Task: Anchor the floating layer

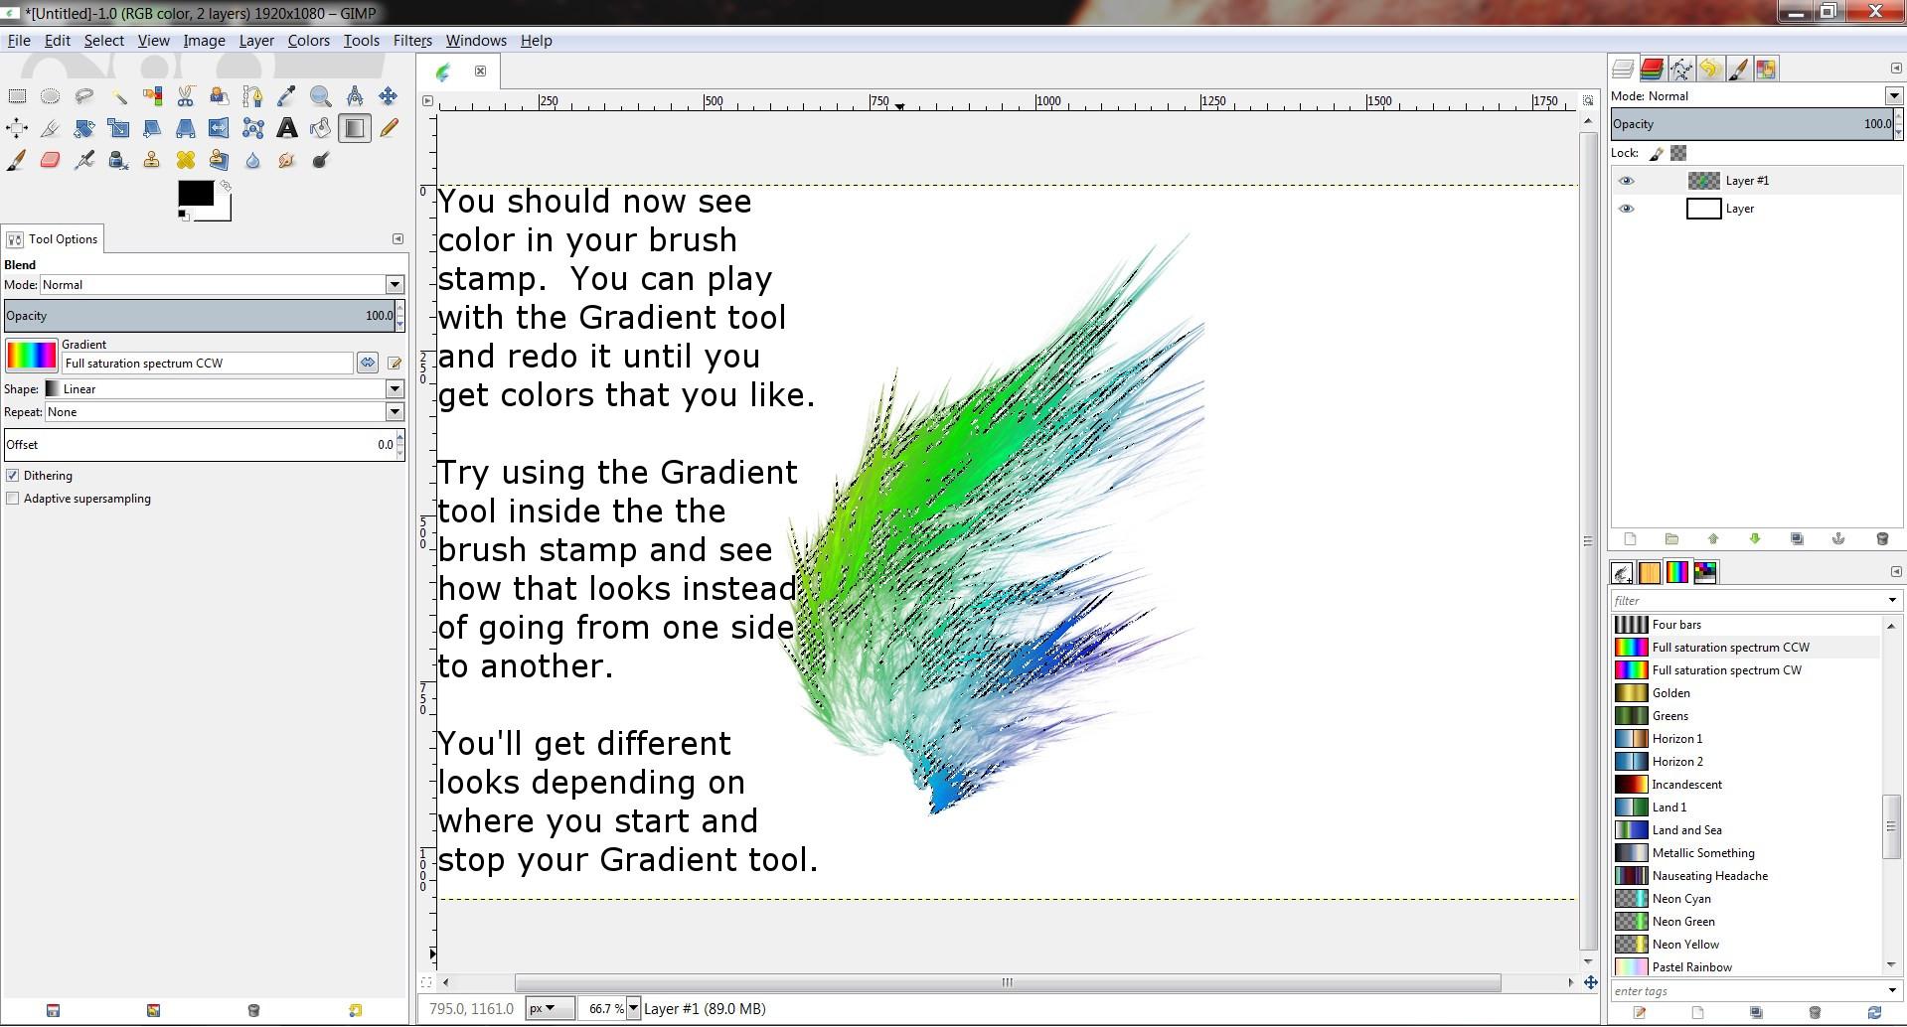Action: (x=1838, y=538)
